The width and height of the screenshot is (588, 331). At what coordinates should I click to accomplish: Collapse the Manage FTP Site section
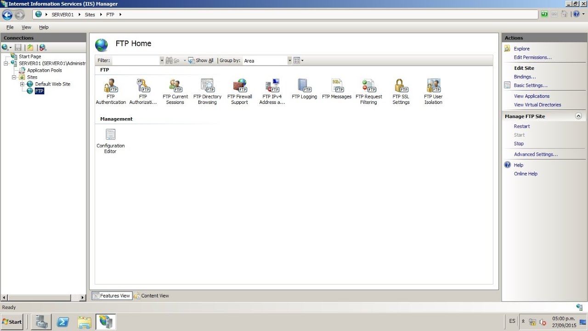(x=578, y=116)
